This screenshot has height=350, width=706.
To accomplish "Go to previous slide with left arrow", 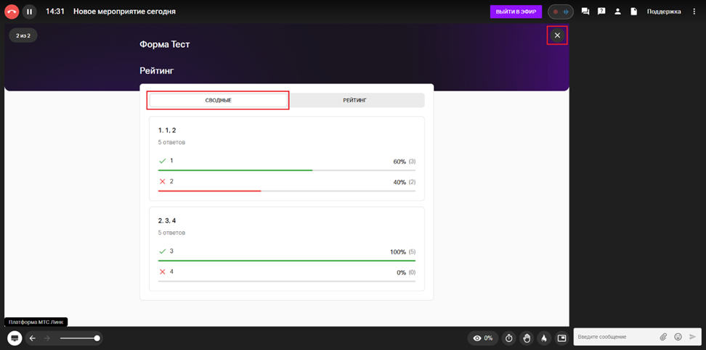I will 32,338.
